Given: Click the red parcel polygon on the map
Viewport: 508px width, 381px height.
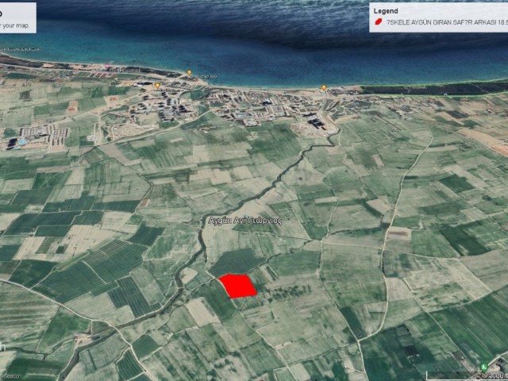Looking at the screenshot, I should (238, 286).
